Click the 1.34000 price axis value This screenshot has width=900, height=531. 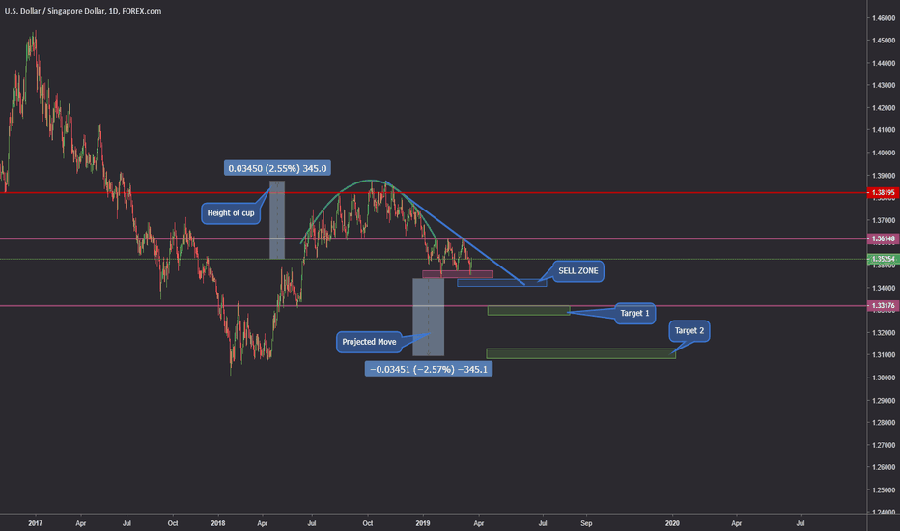pyautogui.click(x=884, y=288)
